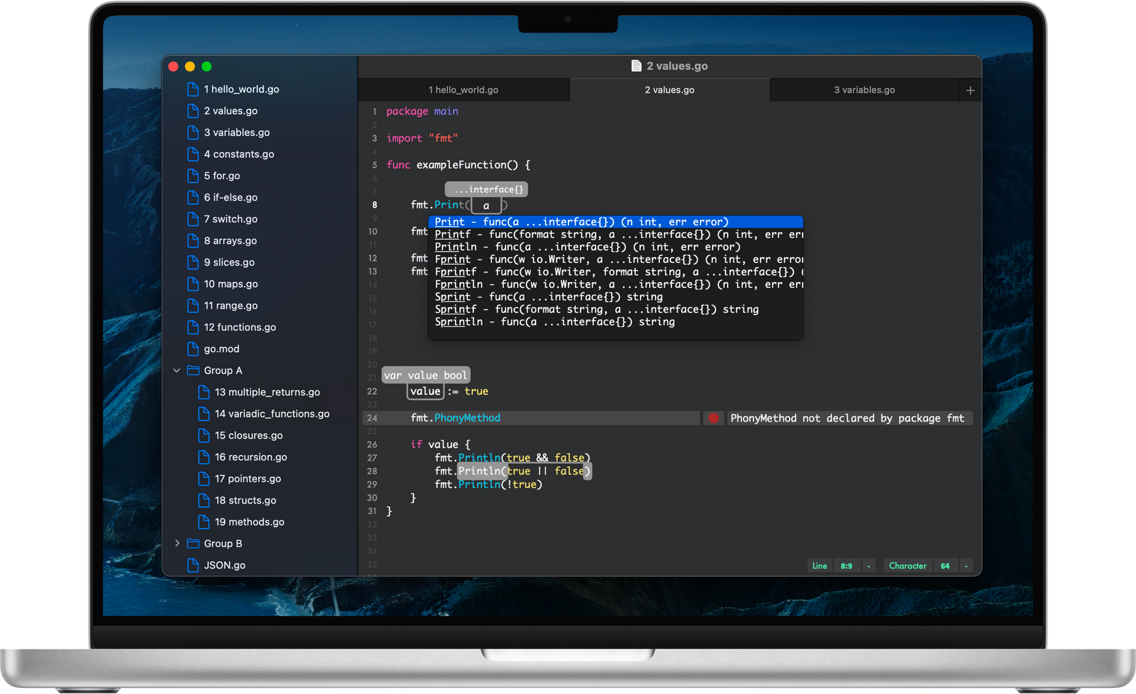Click the file icon for 12 functions.go

pos(193,327)
